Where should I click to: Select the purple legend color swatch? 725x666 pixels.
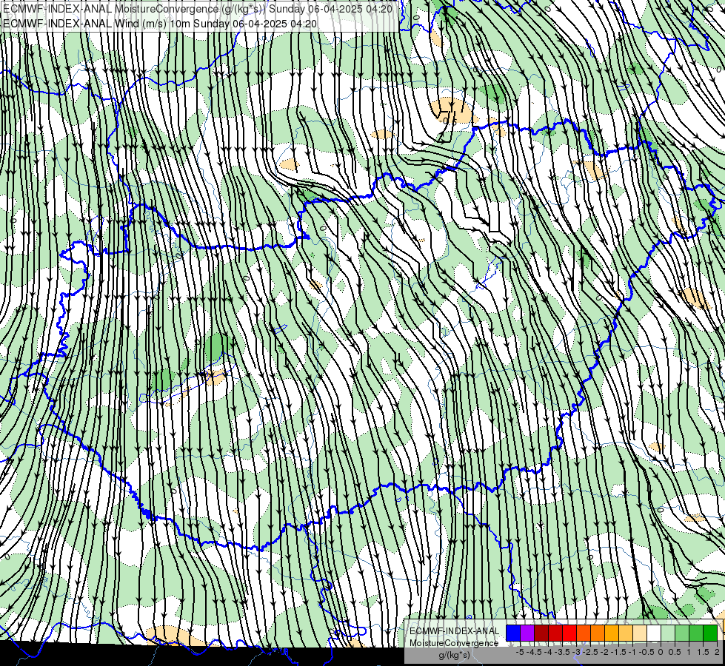tap(527, 633)
